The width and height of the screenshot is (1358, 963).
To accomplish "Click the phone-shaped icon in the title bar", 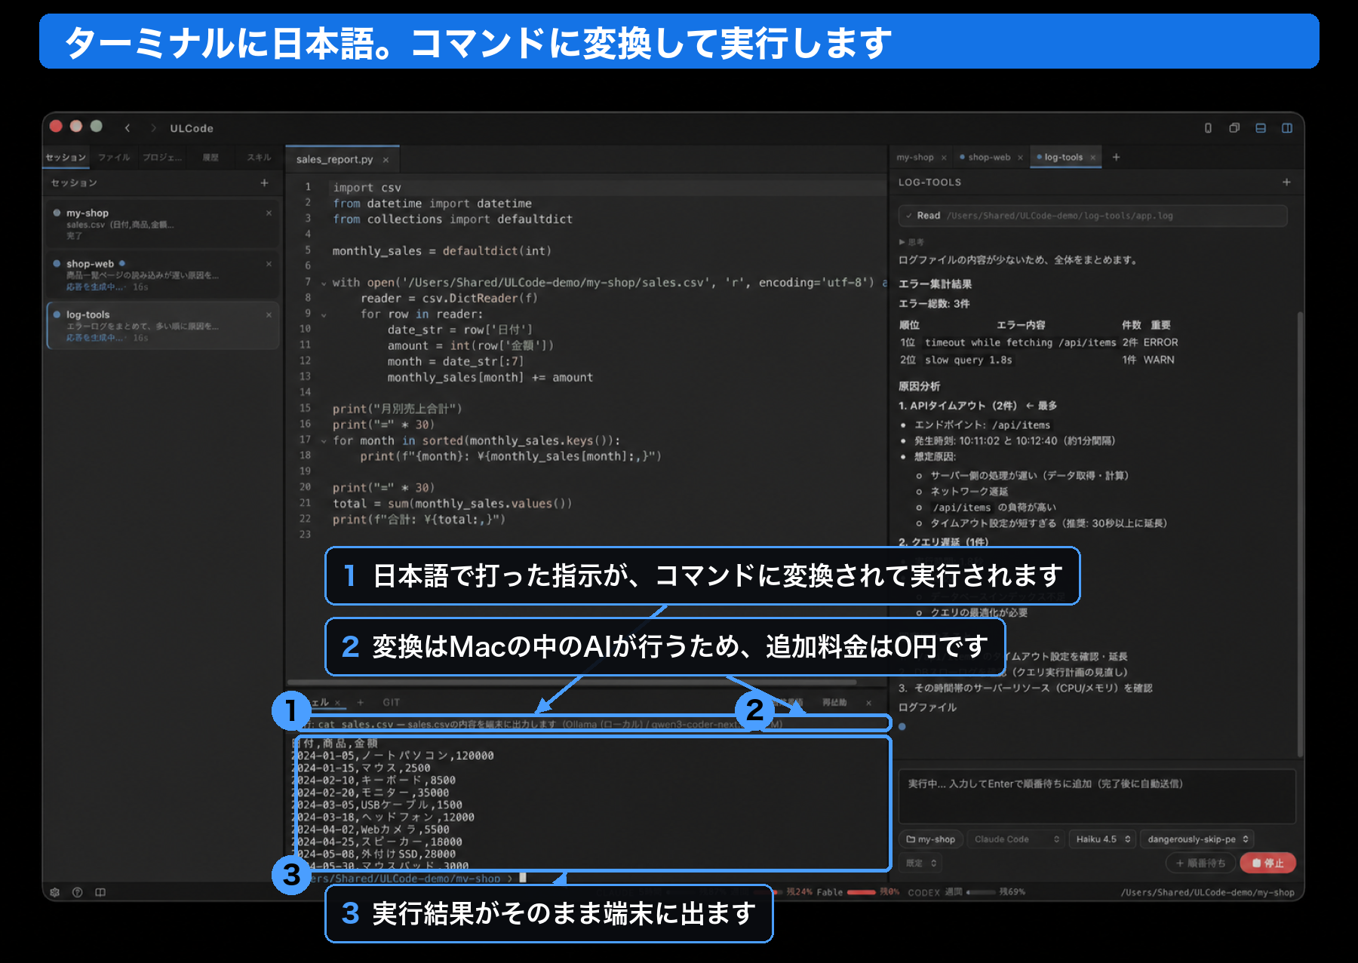I will [x=1208, y=128].
